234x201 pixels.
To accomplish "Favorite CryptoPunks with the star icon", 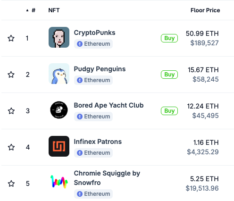I will click(11, 38).
